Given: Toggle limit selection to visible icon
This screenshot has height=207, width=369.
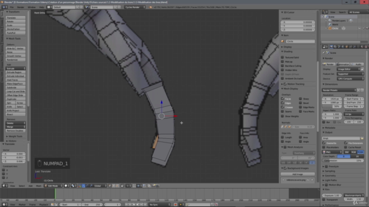Looking at the screenshot, I should [122, 186].
